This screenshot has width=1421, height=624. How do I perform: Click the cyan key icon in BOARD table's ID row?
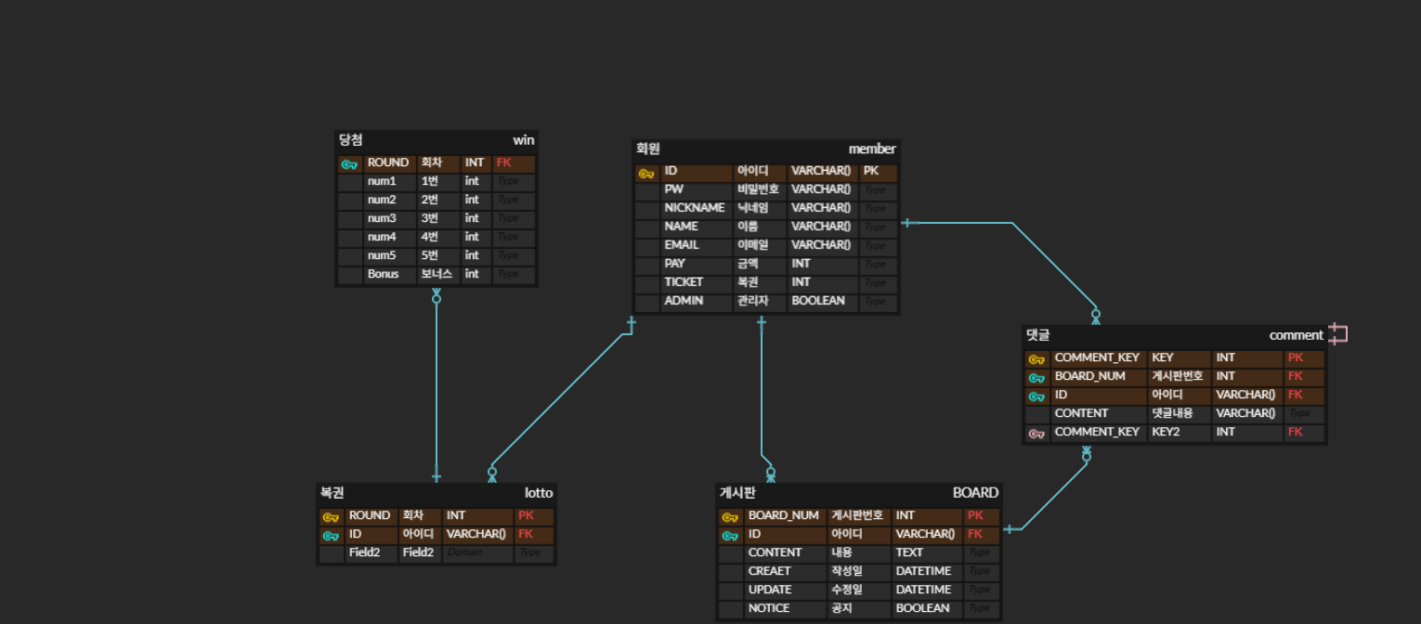730,535
